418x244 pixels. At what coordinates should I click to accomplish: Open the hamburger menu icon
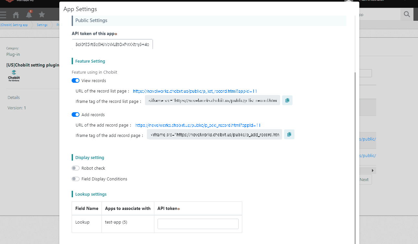(3, 15)
